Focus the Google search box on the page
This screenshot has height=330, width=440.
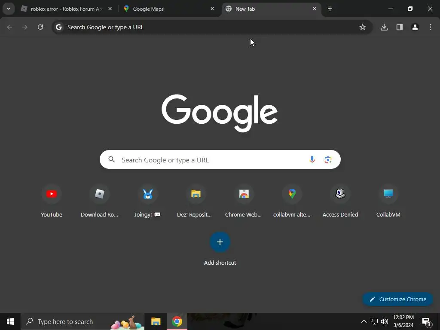point(220,159)
